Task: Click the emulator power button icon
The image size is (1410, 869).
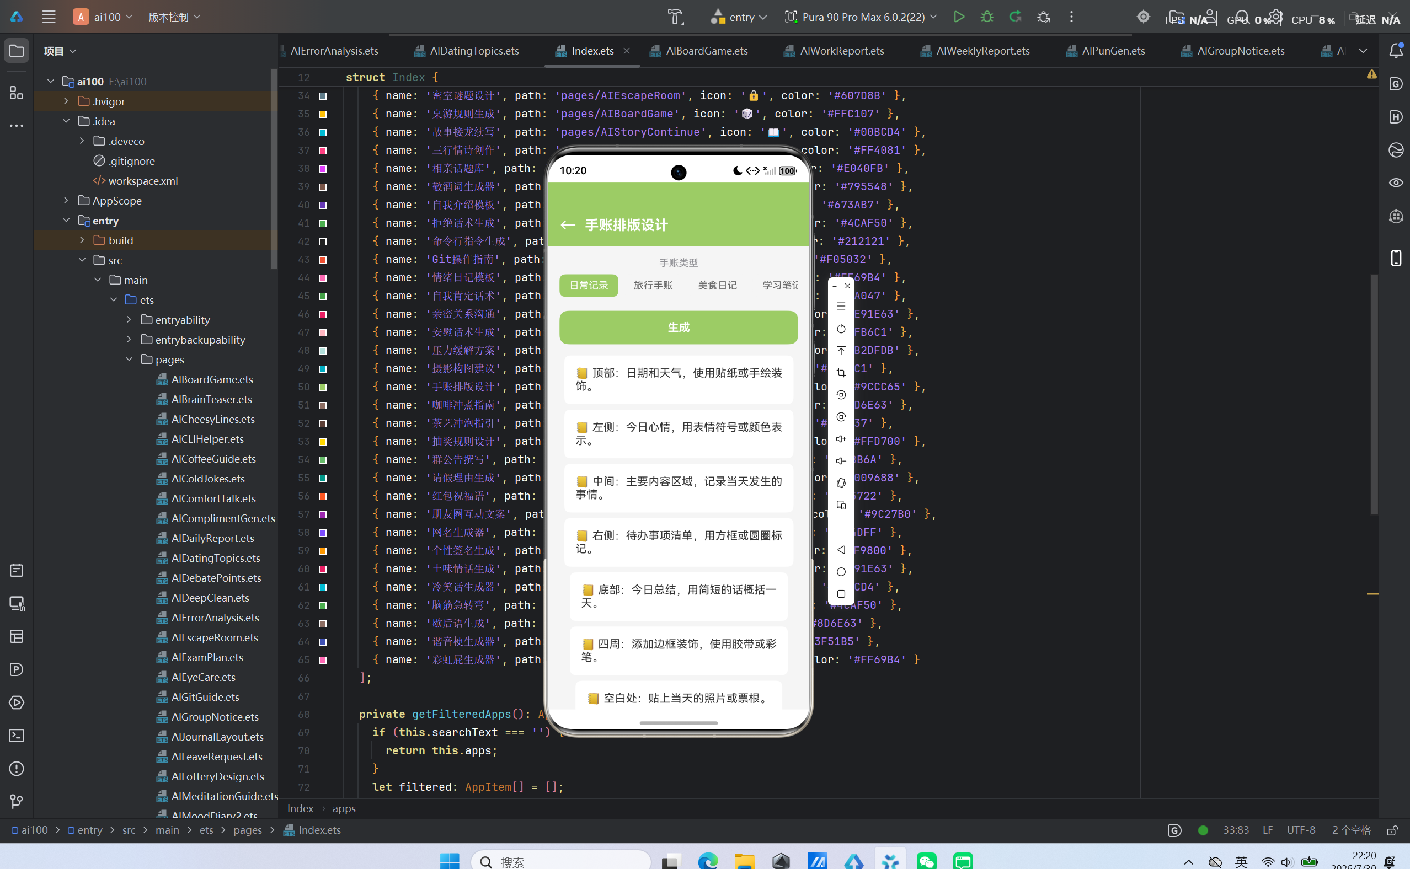Action: tap(841, 329)
